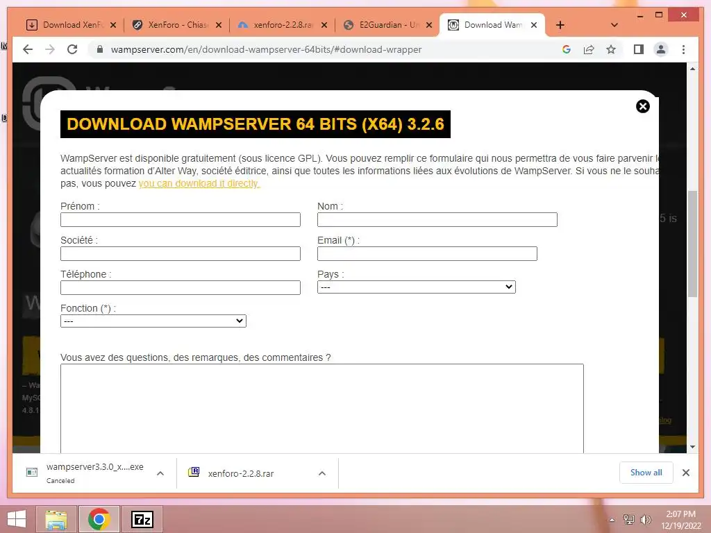Close the Download XenForo tab

pyautogui.click(x=113, y=25)
